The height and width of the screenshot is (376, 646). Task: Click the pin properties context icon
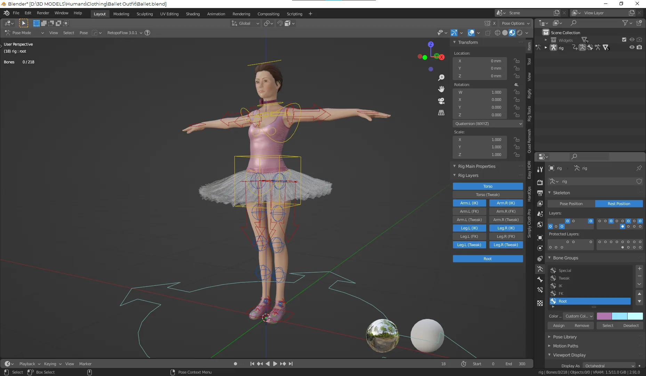tap(639, 168)
